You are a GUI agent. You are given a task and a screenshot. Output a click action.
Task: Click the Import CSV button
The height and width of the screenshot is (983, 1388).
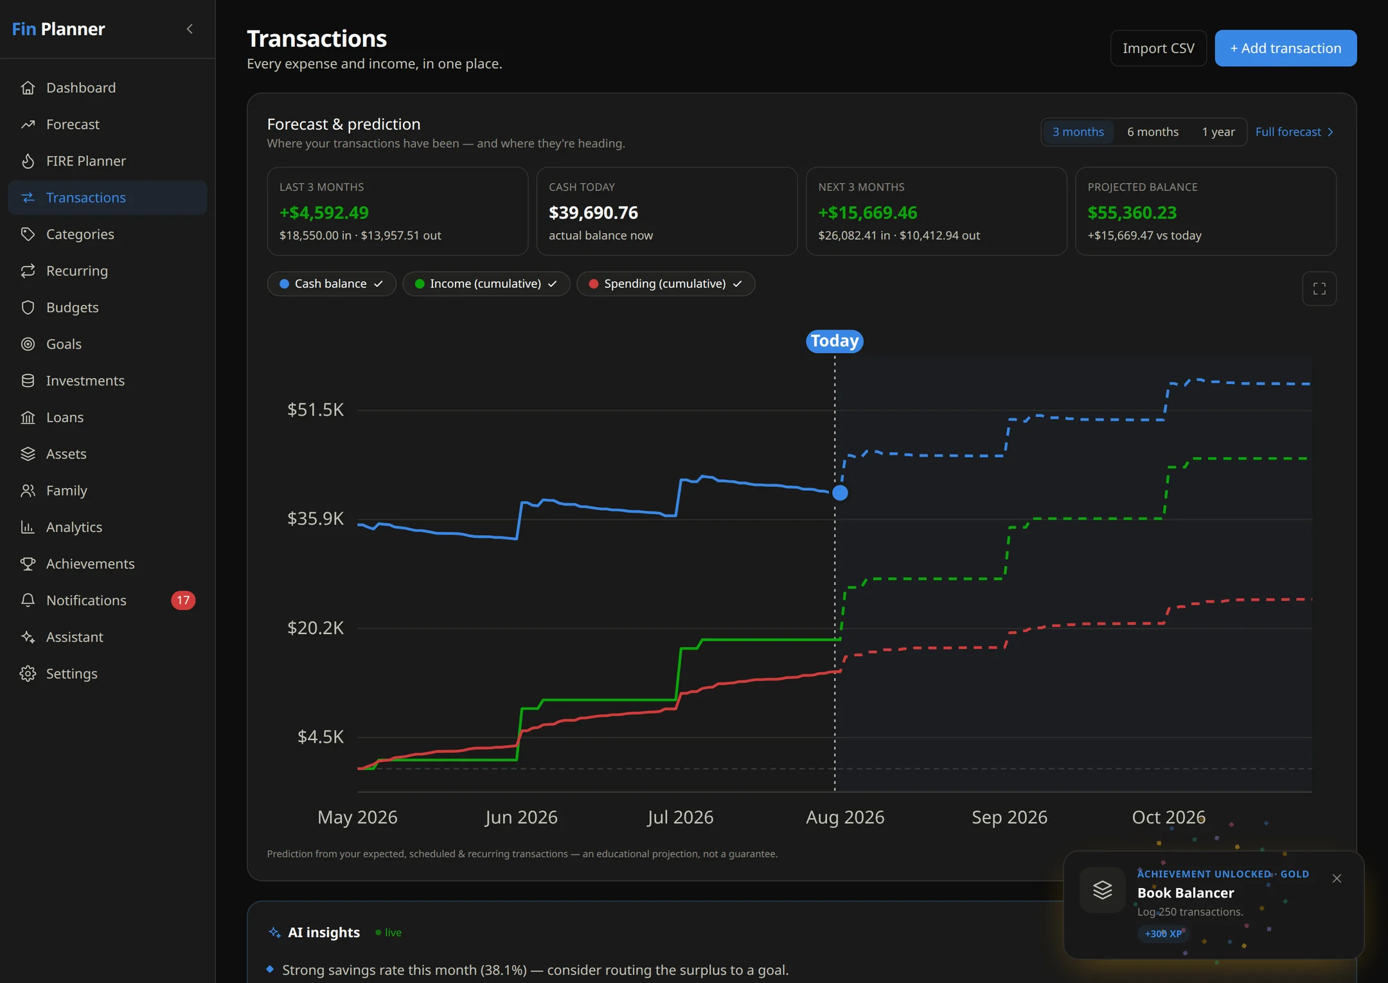pos(1158,48)
